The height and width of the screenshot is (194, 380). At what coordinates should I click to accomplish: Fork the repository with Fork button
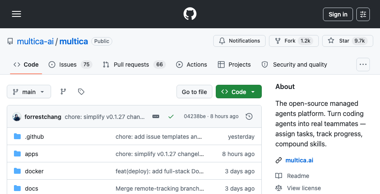pyautogui.click(x=294, y=41)
